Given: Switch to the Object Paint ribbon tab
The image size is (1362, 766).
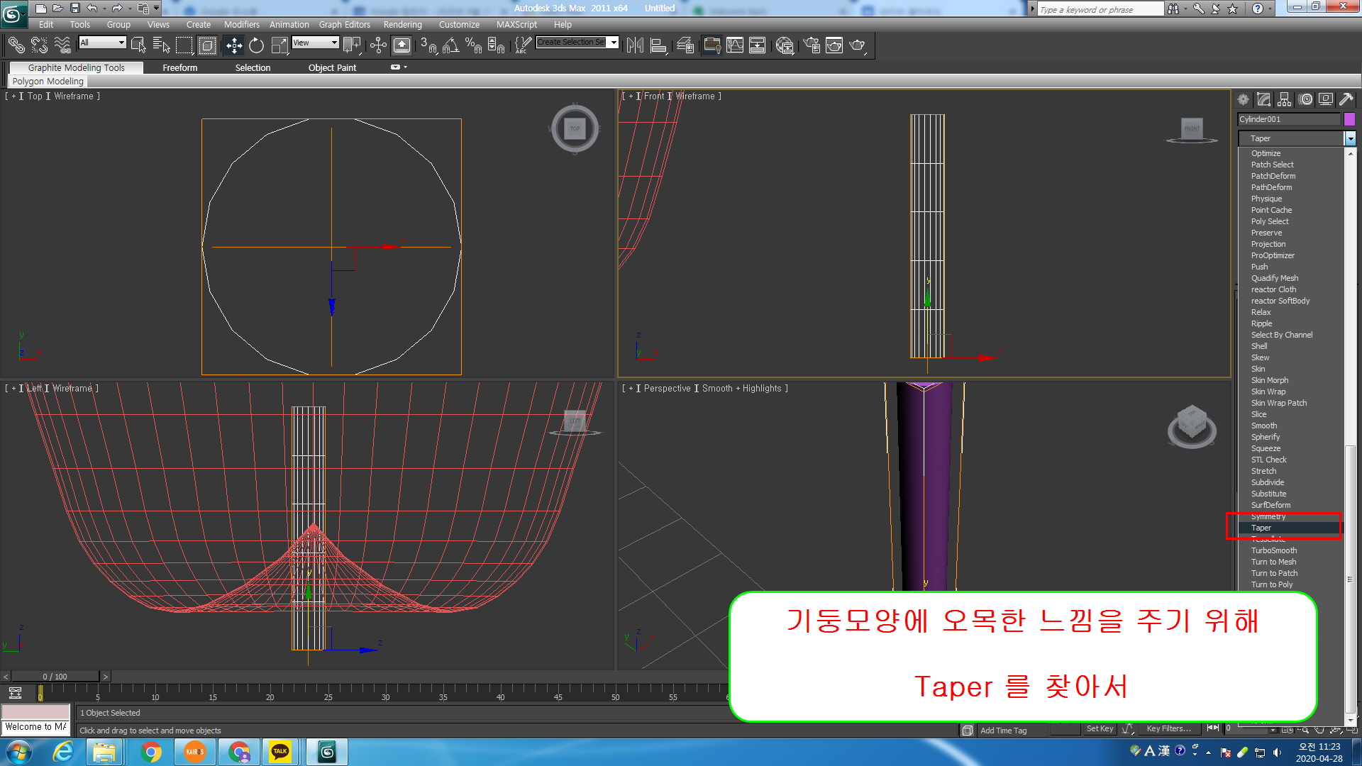Looking at the screenshot, I should click(x=332, y=67).
